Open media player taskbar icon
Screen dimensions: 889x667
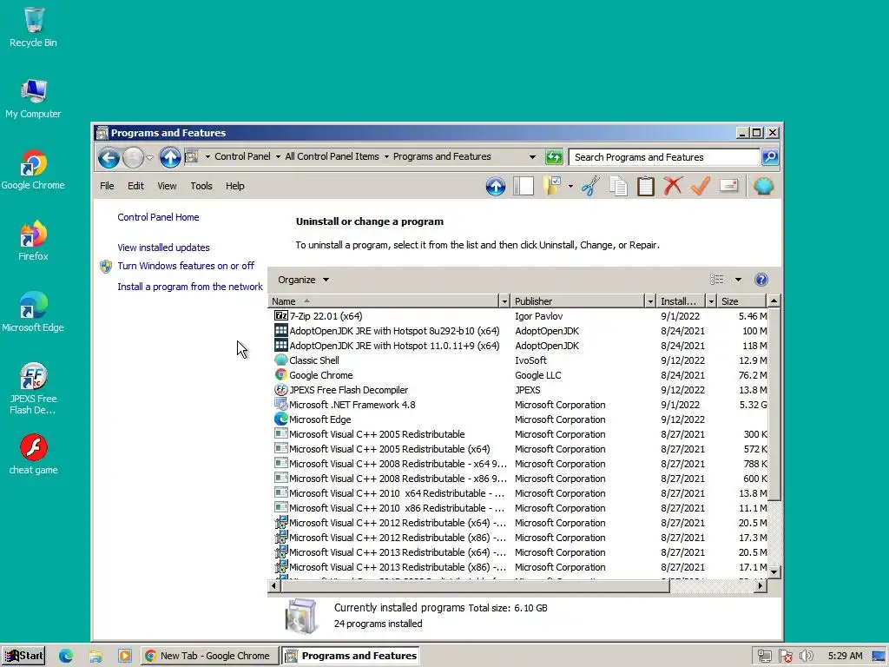pyautogui.click(x=125, y=656)
